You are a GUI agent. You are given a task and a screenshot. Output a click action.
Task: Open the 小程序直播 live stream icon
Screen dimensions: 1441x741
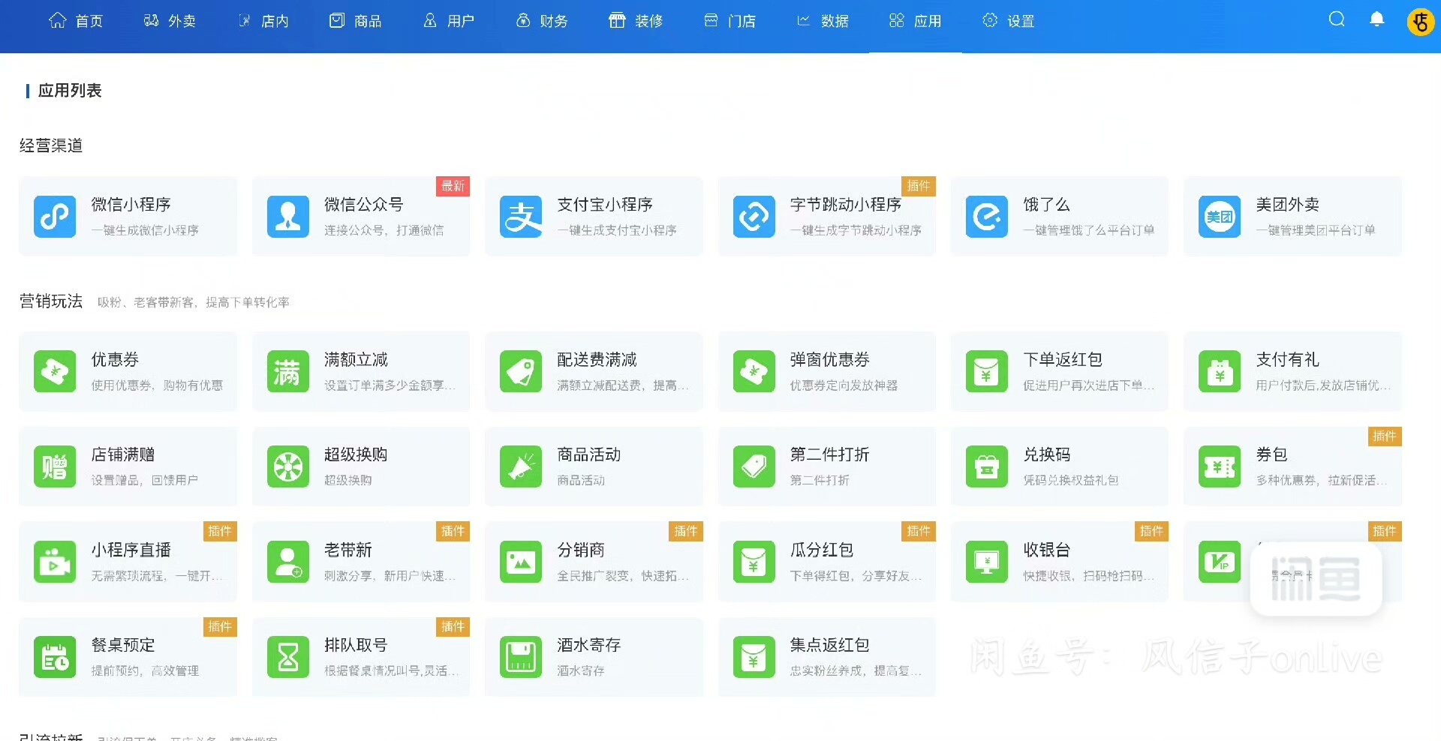click(55, 562)
